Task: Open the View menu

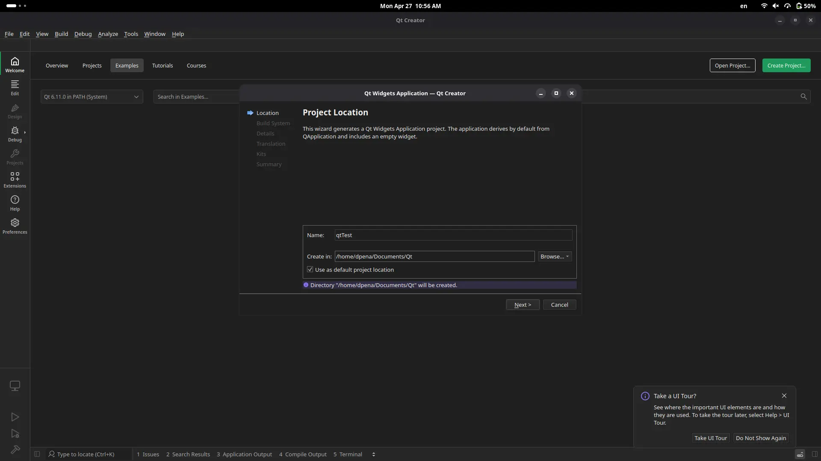Action: pyautogui.click(x=42, y=34)
